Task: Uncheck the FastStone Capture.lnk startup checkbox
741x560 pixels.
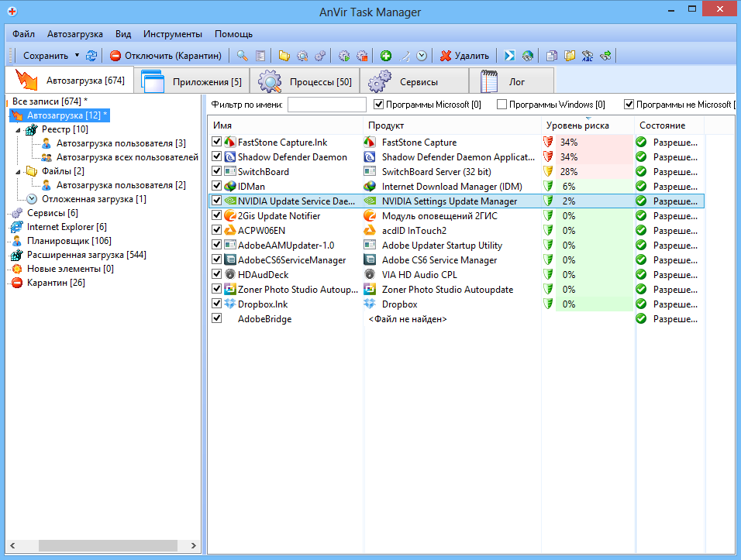Action: coord(217,142)
